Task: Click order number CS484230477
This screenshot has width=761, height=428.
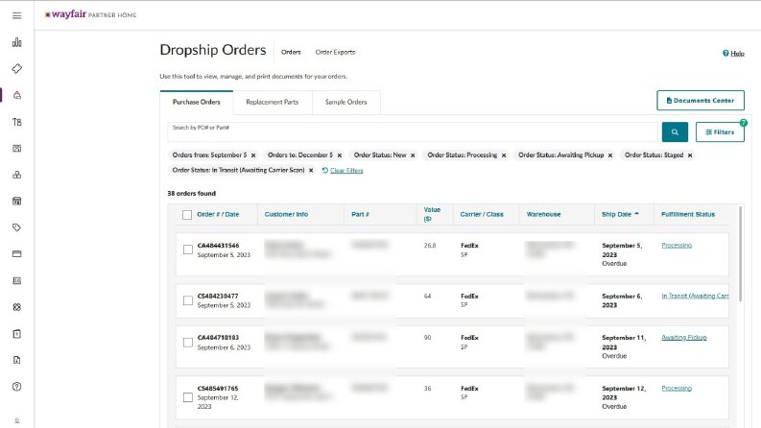Action: click(x=218, y=296)
